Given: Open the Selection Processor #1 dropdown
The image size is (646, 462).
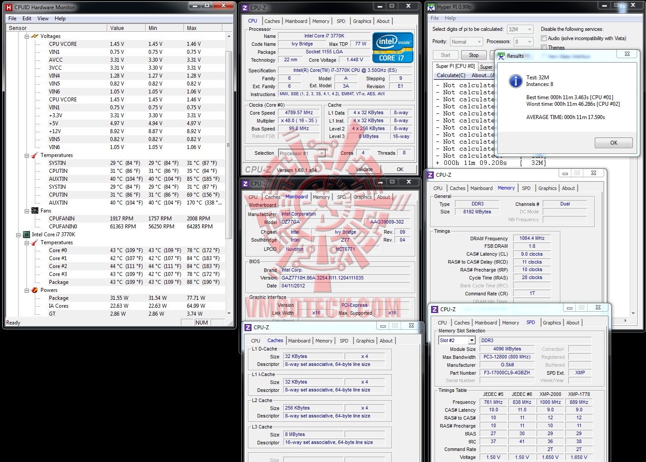Looking at the screenshot, I should point(302,153).
